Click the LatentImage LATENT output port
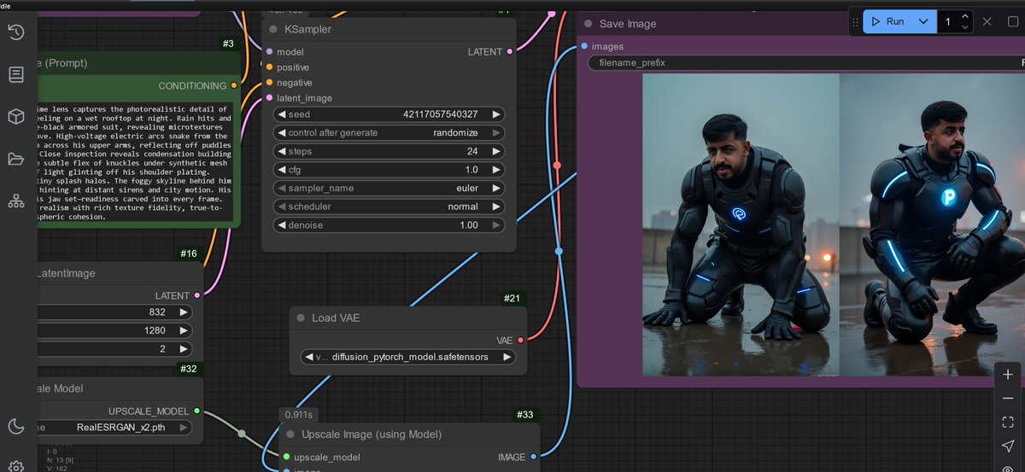 tap(197, 295)
